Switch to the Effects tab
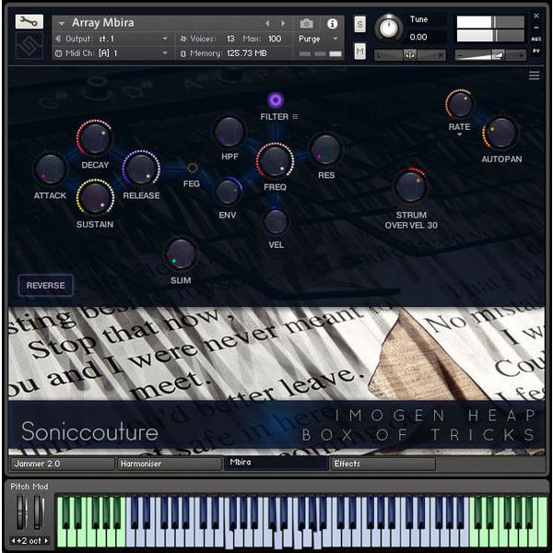This screenshot has height=553, width=553. coord(383,464)
